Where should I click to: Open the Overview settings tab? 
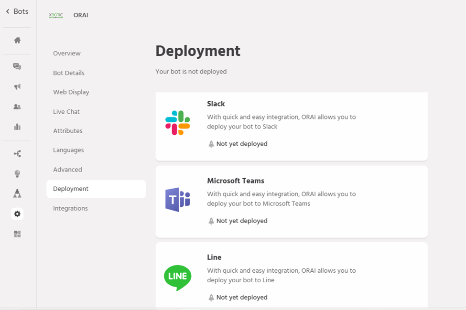[x=67, y=53]
